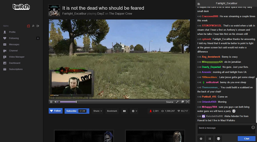Click username Mrhappy7804 in chat
The image size is (257, 142).
(x=210, y=107)
